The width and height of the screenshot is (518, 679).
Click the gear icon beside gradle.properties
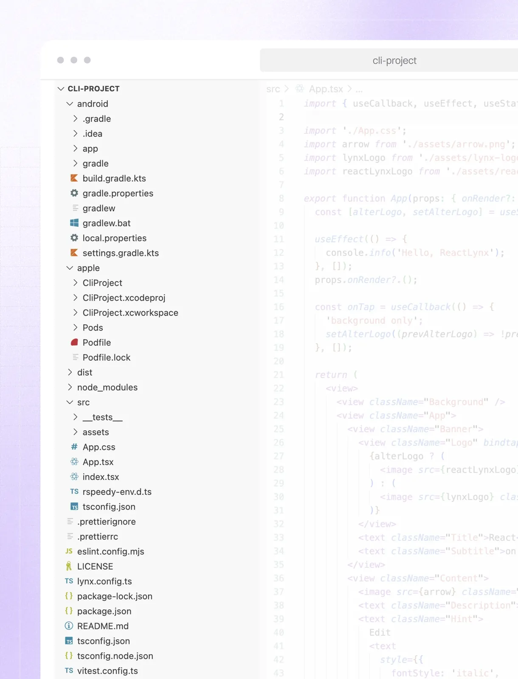[x=74, y=193]
